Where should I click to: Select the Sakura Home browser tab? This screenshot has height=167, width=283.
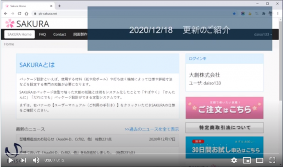pyautogui.click(x=29, y=6)
